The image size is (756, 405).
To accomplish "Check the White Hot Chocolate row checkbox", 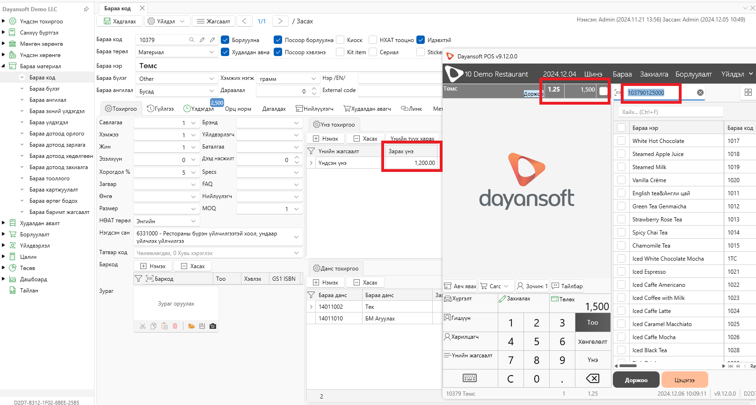I will [621, 141].
